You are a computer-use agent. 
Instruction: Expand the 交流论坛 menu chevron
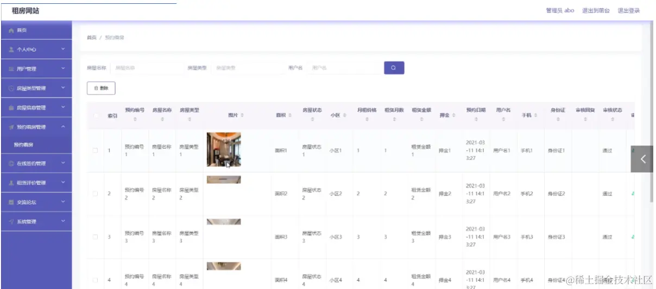(x=63, y=202)
